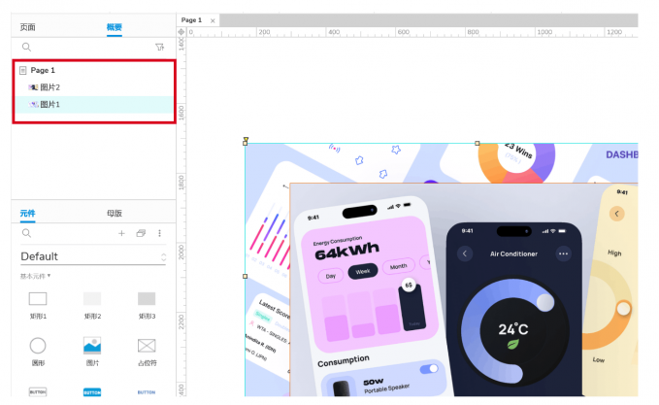Select the 图片 image widget
Viewport: 659px width, 405px height.
pos(92,352)
